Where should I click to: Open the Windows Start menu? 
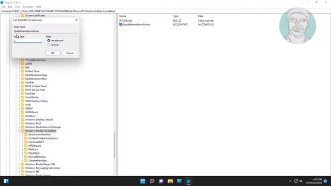tap(143, 181)
